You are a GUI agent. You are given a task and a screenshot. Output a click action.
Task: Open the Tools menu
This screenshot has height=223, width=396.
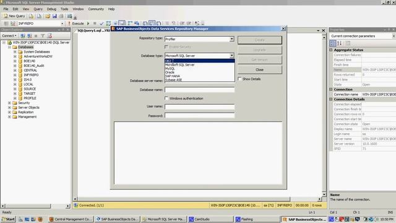tap(64, 9)
